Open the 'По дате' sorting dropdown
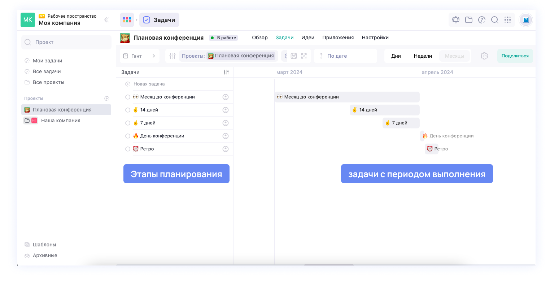The width and height of the screenshot is (550, 281). [x=337, y=56]
